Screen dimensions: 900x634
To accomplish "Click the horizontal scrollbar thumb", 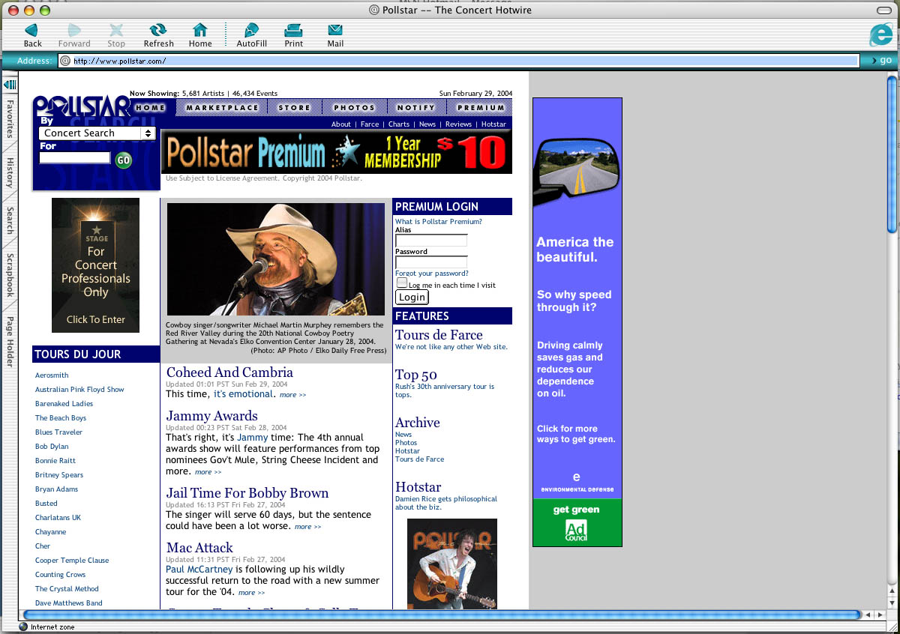I will point(442,615).
